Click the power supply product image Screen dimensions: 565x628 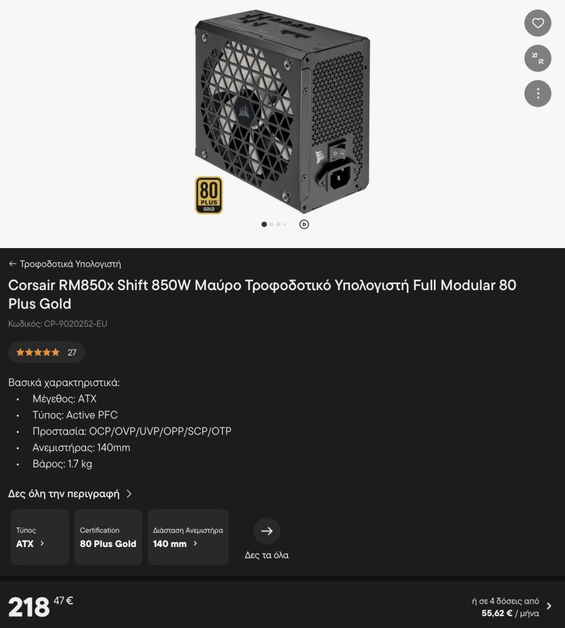[282, 111]
